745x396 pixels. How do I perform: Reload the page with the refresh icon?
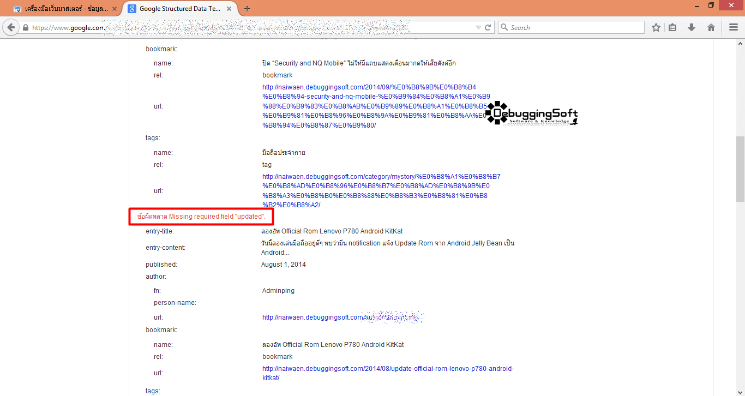[488, 27]
